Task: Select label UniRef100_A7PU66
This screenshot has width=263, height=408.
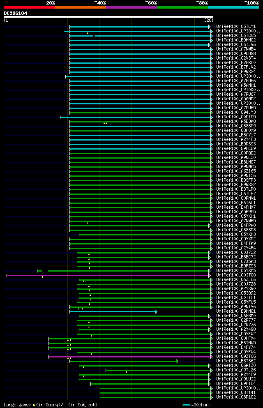Action: click(236, 81)
